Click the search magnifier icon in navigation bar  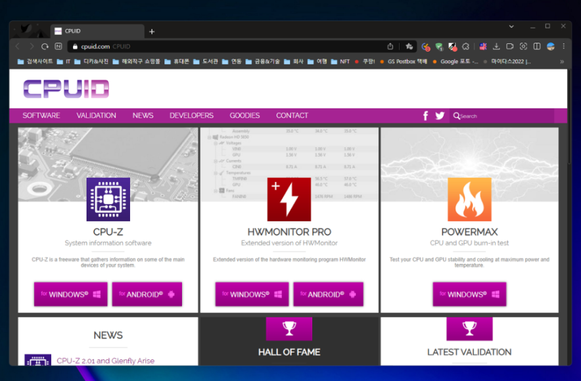click(x=457, y=116)
